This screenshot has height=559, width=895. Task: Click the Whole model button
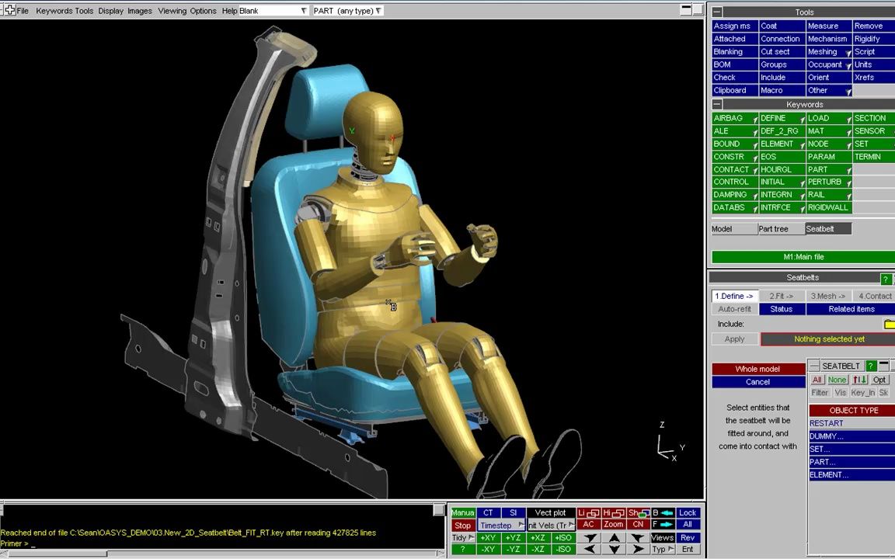pos(758,369)
